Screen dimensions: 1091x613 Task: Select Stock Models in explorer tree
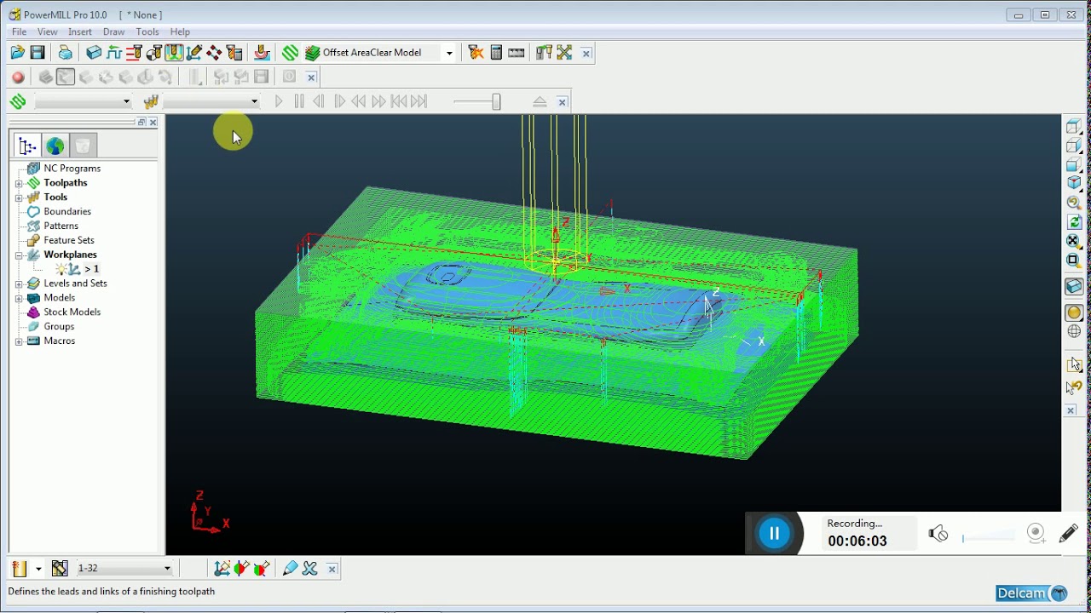[x=72, y=312]
